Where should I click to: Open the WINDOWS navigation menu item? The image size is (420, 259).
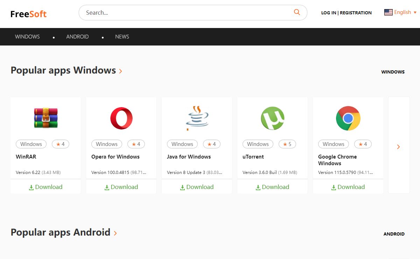point(27,36)
